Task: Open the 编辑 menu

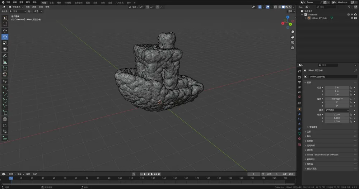Action: pos(15,2)
